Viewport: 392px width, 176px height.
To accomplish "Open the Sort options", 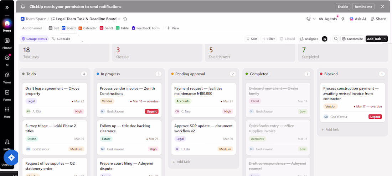I will [x=252, y=39].
